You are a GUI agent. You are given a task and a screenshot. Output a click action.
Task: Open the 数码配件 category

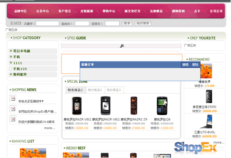tap(20, 74)
